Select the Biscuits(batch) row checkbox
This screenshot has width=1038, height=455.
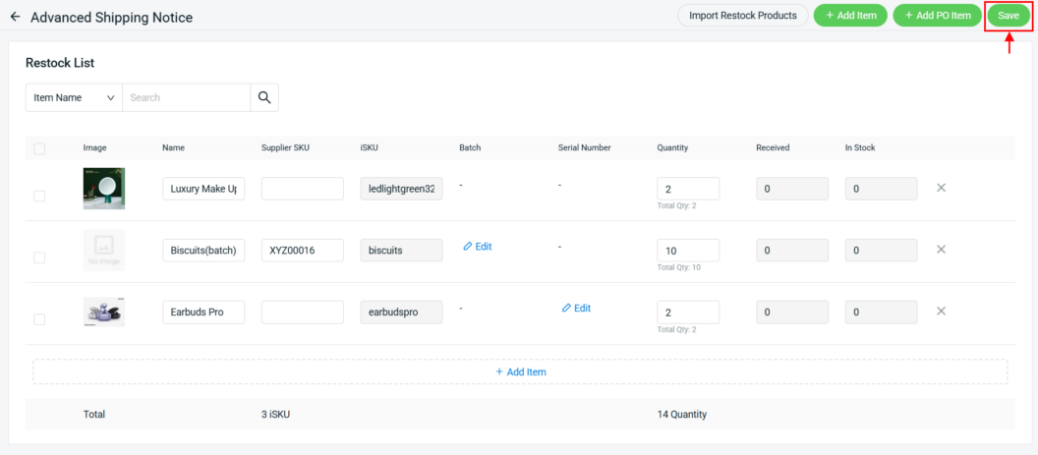pyautogui.click(x=39, y=257)
